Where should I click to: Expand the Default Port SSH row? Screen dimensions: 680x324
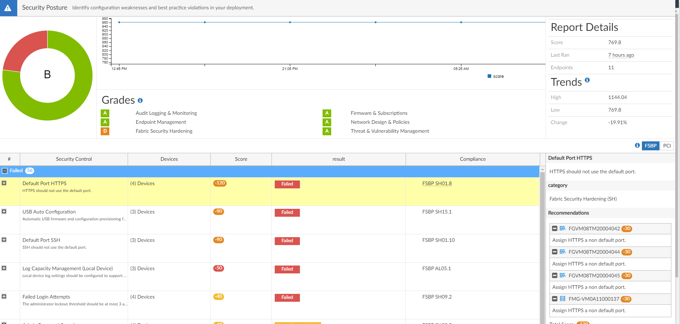(x=4, y=240)
